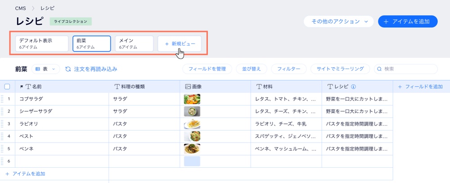Screen dimensions: 450x183
Task: Click the table view icon next to 表
Action: pyautogui.click(x=38, y=69)
